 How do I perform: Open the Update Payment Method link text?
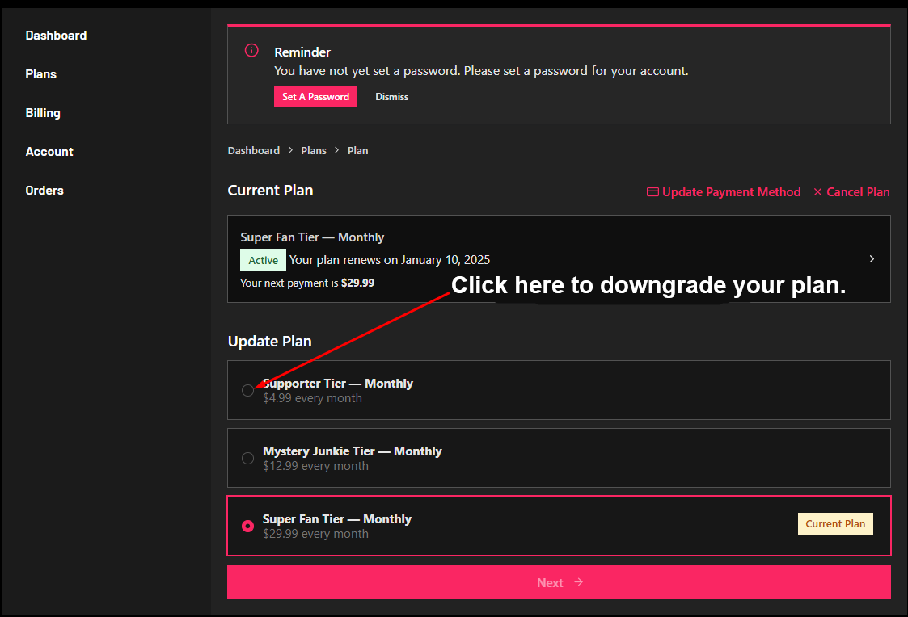coord(732,192)
